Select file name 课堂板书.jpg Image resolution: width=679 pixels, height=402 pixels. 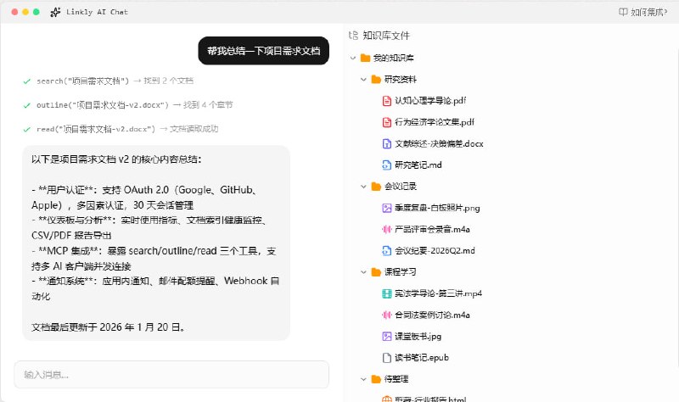418,336
